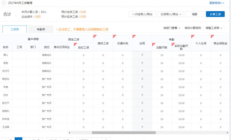Click the 一次性导入/导出 button
Viewport: 231px width, 140px height.
pyautogui.click(x=142, y=14)
